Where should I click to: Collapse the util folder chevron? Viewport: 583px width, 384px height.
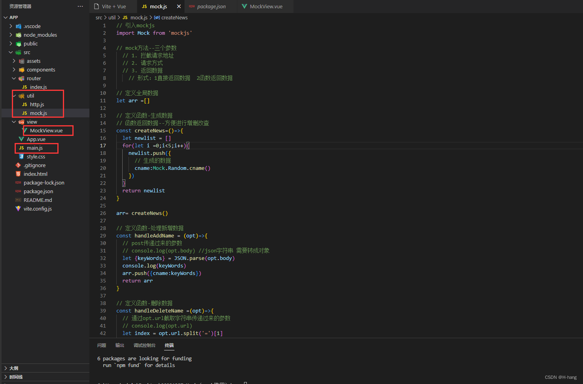click(14, 96)
